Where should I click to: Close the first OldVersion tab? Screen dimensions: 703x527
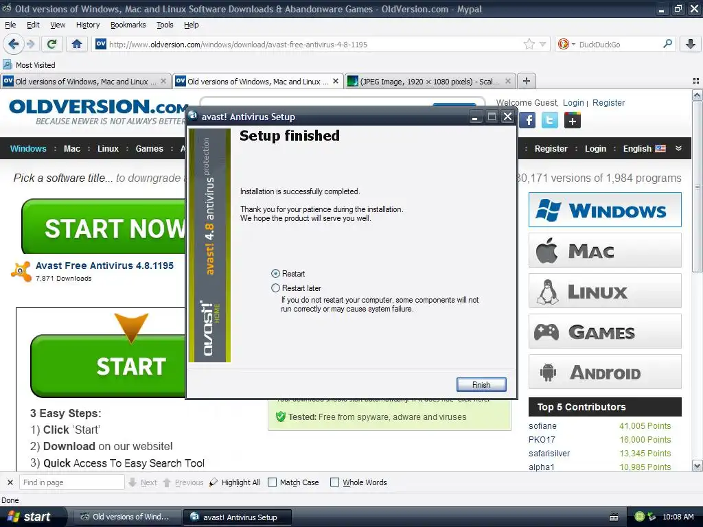[x=163, y=81]
